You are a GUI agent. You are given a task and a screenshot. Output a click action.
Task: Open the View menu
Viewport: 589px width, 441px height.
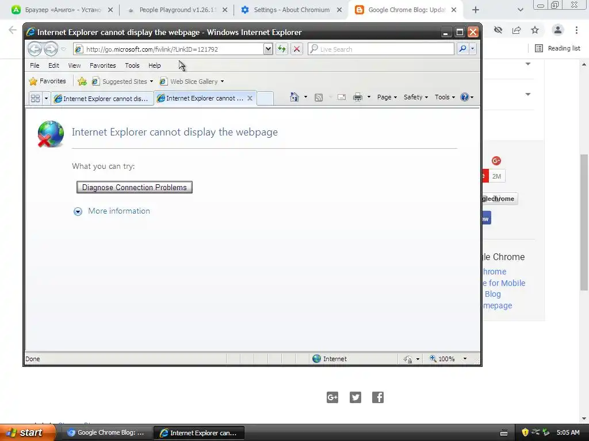coord(74,65)
